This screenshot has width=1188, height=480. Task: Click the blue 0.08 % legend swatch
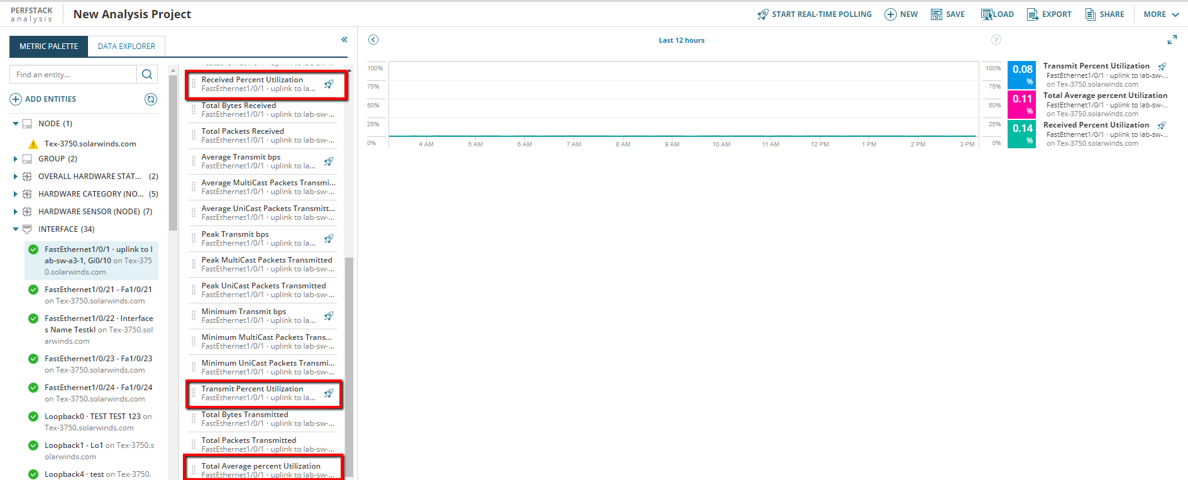pos(1022,75)
